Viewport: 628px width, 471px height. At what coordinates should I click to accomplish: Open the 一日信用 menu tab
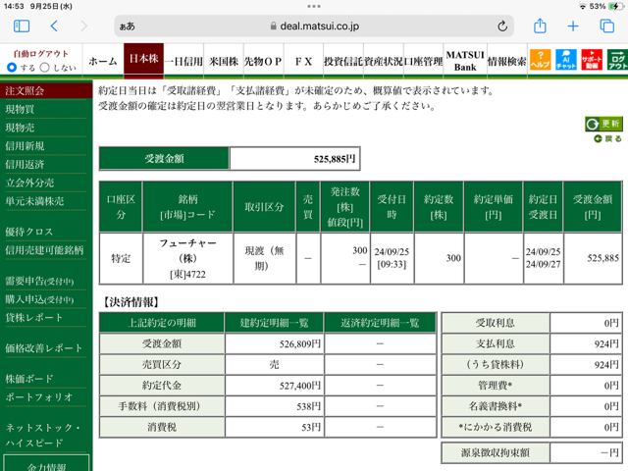183,61
